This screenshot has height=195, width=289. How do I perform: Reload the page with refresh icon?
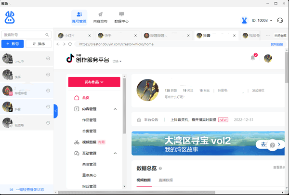(x=70, y=44)
